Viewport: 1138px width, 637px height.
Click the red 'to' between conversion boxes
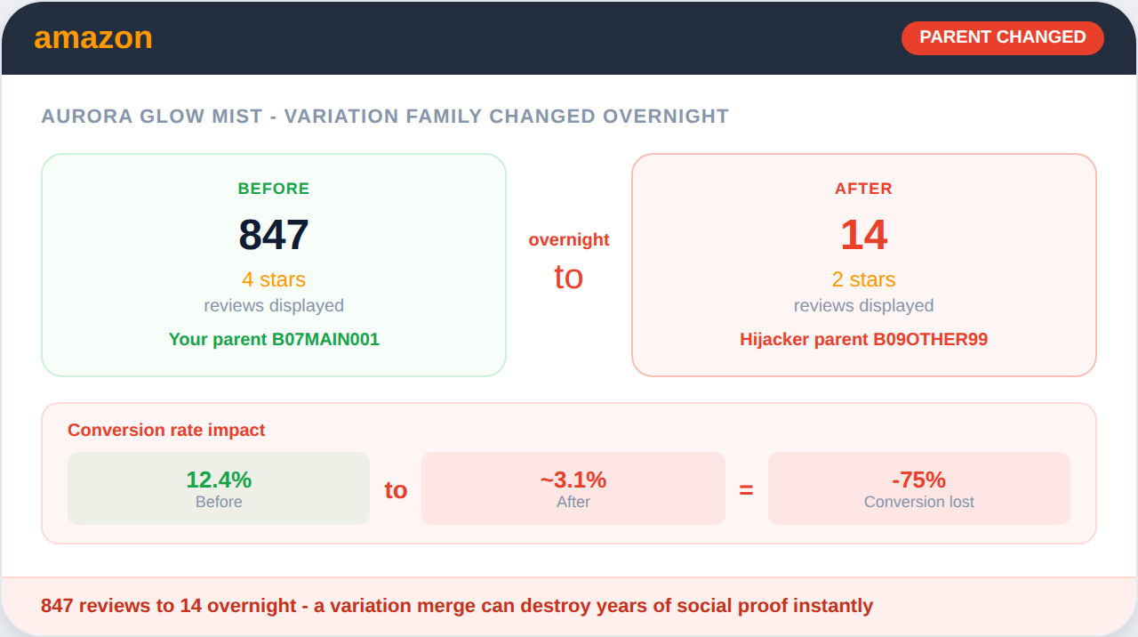click(x=396, y=490)
